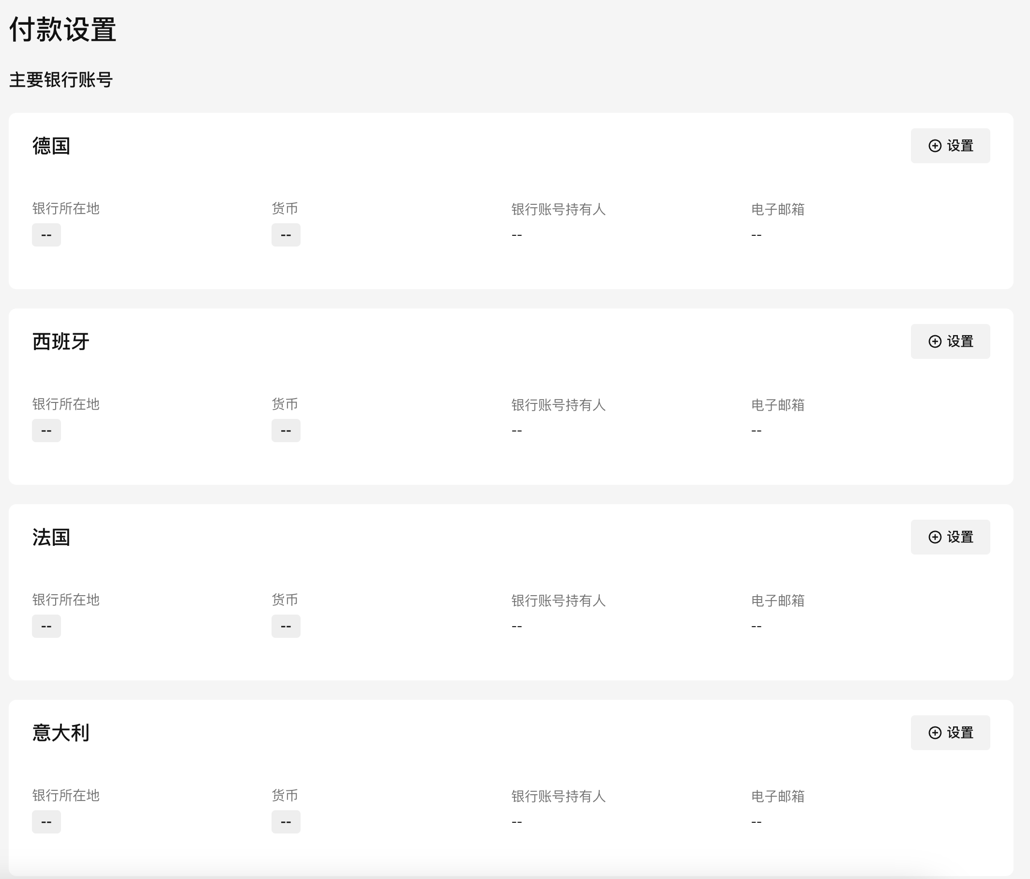
Task: Click the 货币 badge for 法国
Action: click(x=286, y=626)
